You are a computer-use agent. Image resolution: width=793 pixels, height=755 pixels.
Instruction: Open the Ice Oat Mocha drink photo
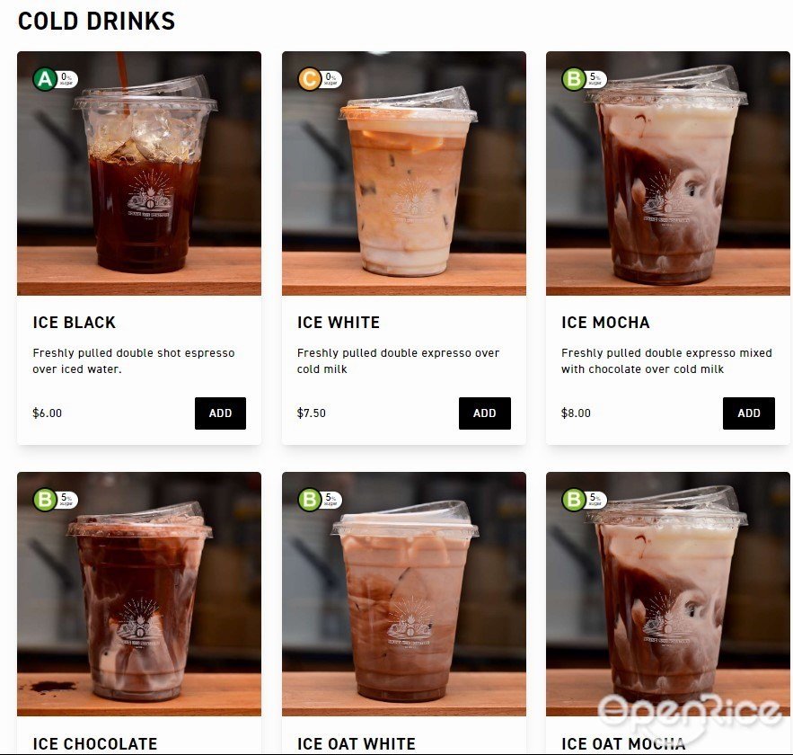667,594
